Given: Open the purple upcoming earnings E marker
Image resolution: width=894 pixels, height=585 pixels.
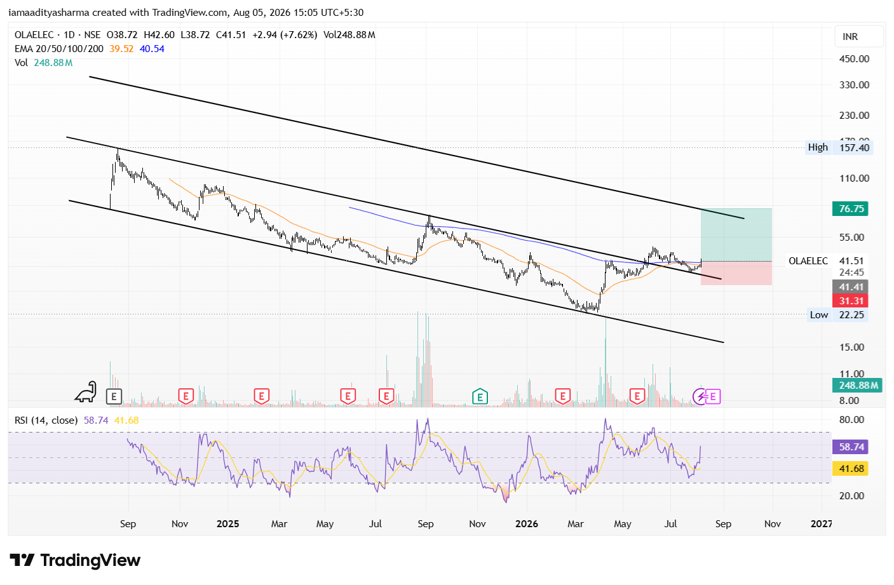Looking at the screenshot, I should click(x=713, y=397).
